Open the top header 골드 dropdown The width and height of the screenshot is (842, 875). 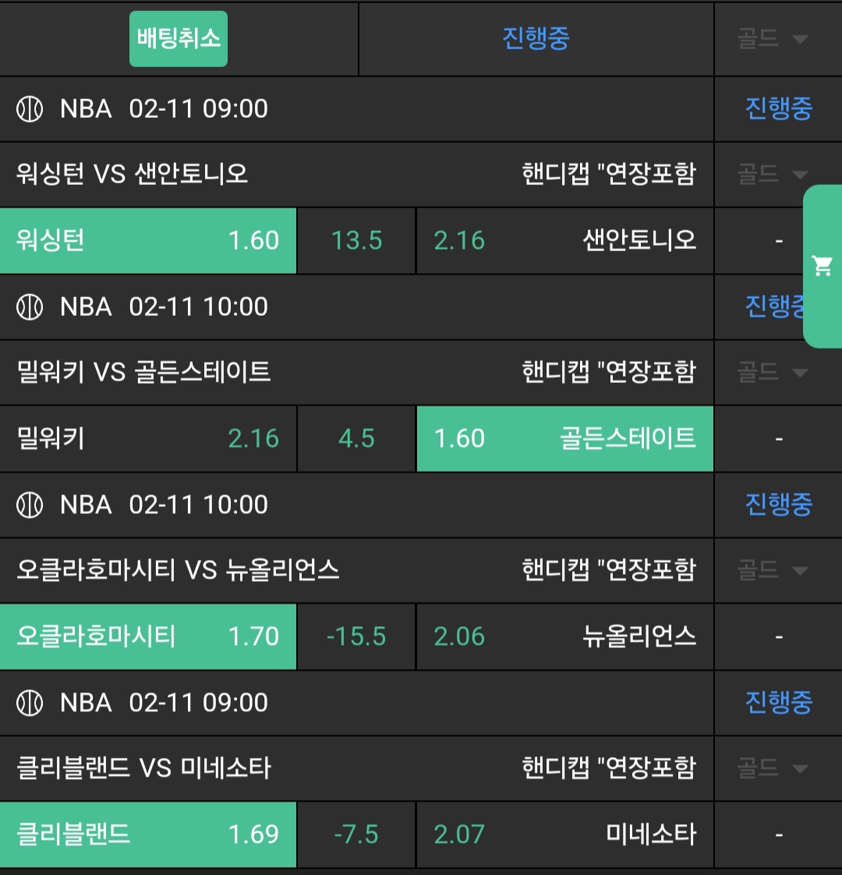click(772, 39)
